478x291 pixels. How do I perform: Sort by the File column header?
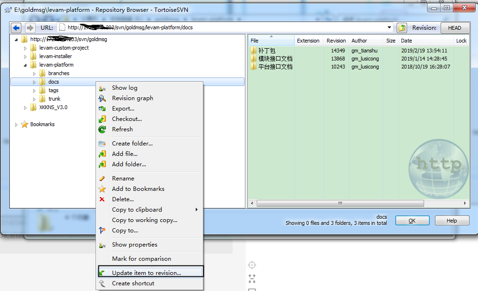pos(271,41)
